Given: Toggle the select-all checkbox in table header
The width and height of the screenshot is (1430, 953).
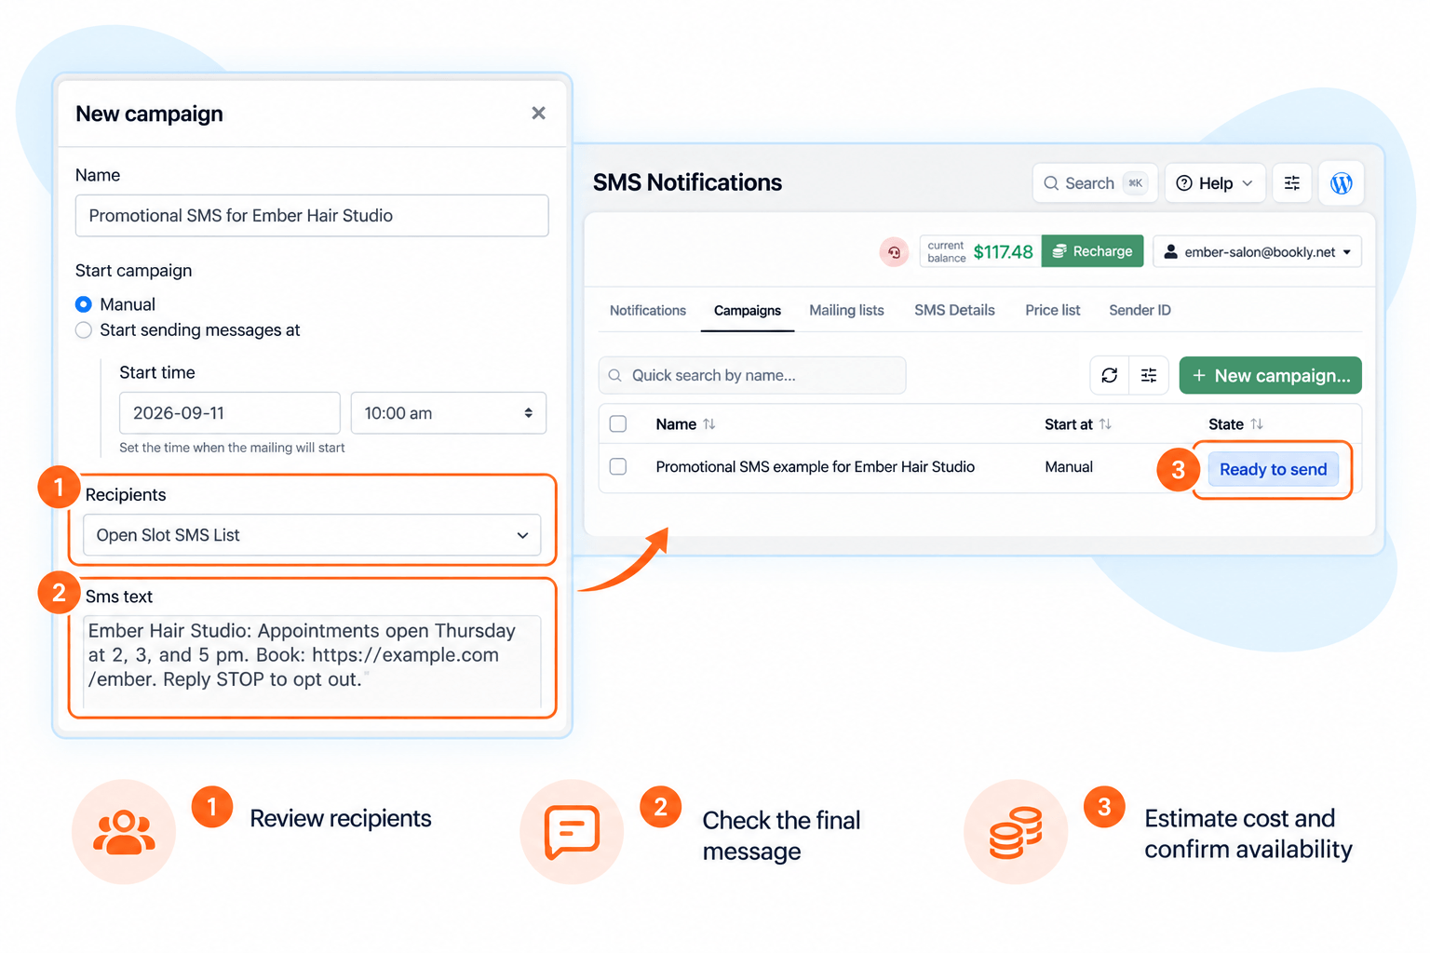Looking at the screenshot, I should click(618, 424).
